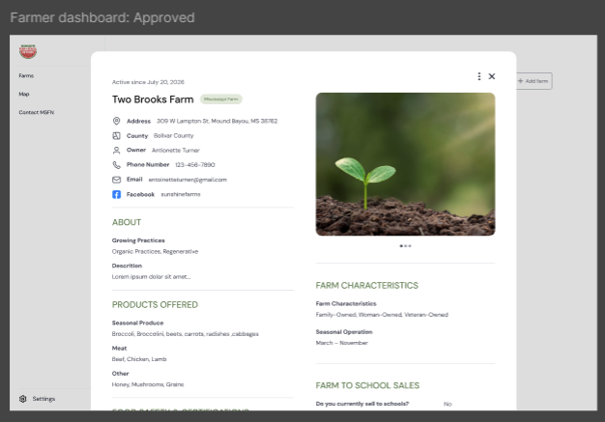Screen dimensions: 605x422
Task: Click the Two Brooks Farm title
Action: [153, 99]
